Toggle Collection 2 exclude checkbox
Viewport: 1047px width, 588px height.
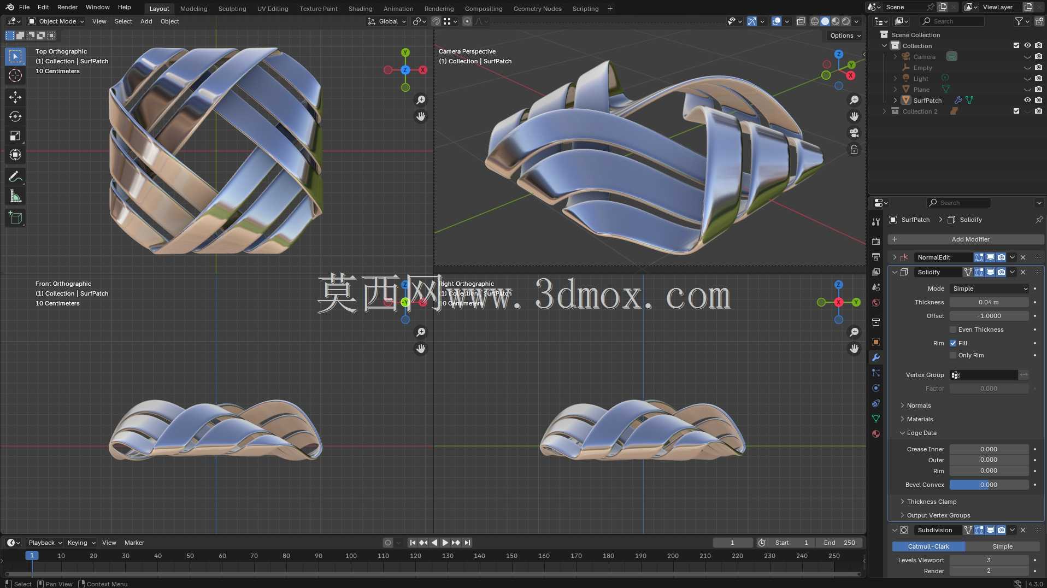point(1016,111)
